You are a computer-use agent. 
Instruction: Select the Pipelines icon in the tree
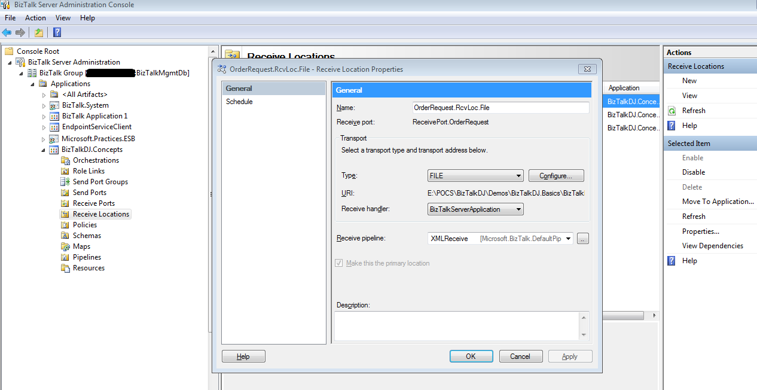click(65, 257)
